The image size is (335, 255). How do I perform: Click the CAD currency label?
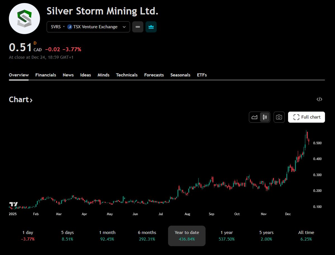pyautogui.click(x=37, y=50)
